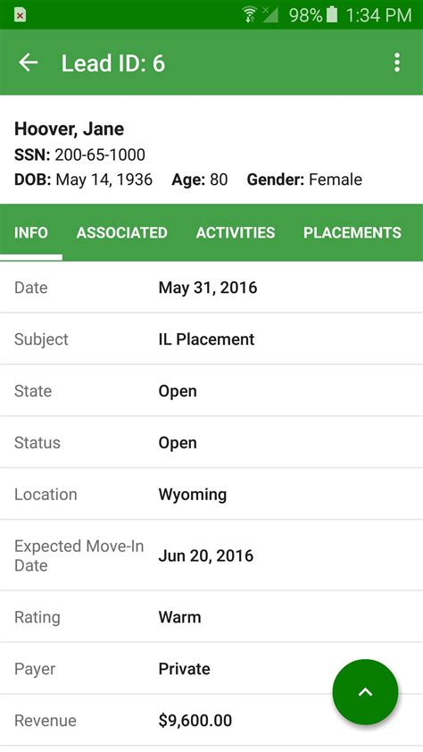Tap the Lead ID: 6 title
Image resolution: width=423 pixels, height=752 pixels.
pyautogui.click(x=113, y=63)
